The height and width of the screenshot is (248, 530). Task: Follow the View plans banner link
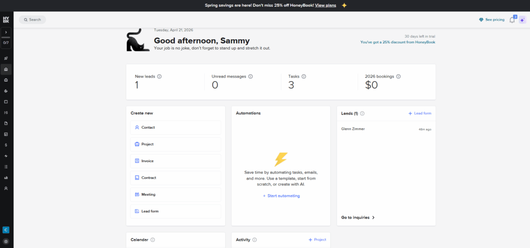click(326, 5)
